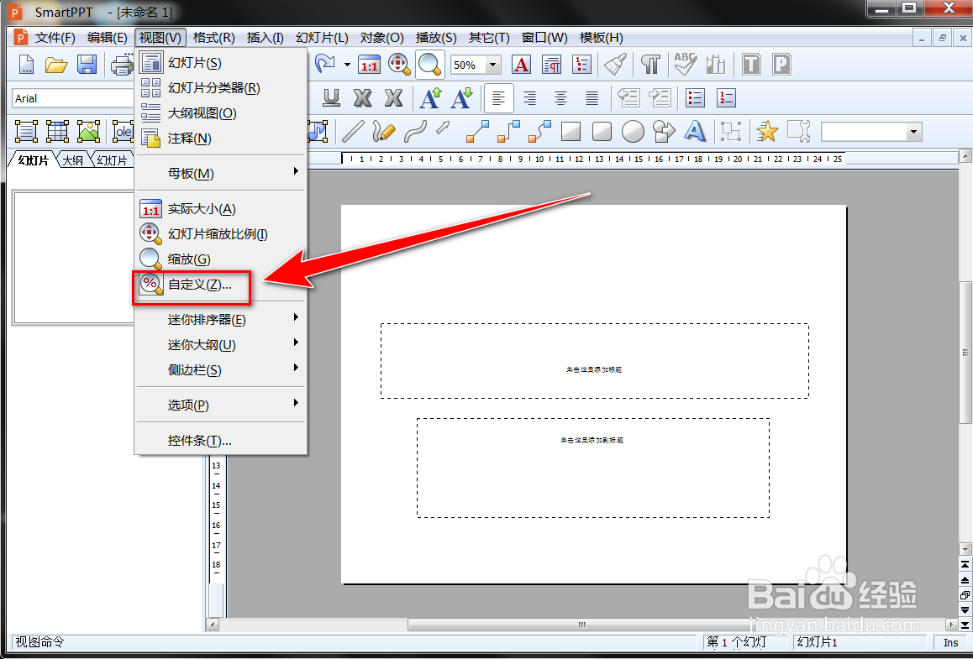Click the slide zoom-to-fit toolbar icon
The image size is (973, 659).
398,64
